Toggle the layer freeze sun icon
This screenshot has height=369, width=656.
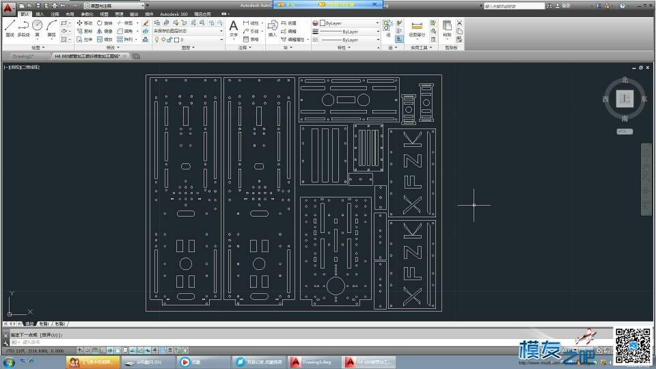pos(163,40)
